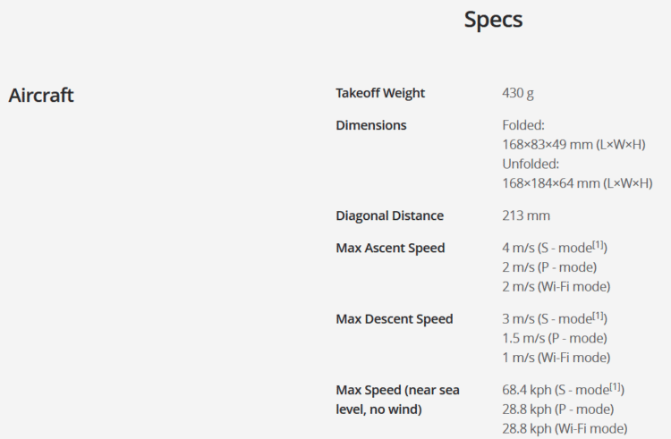The width and height of the screenshot is (671, 439).
Task: Select the Dimensions label
Action: pos(371,125)
